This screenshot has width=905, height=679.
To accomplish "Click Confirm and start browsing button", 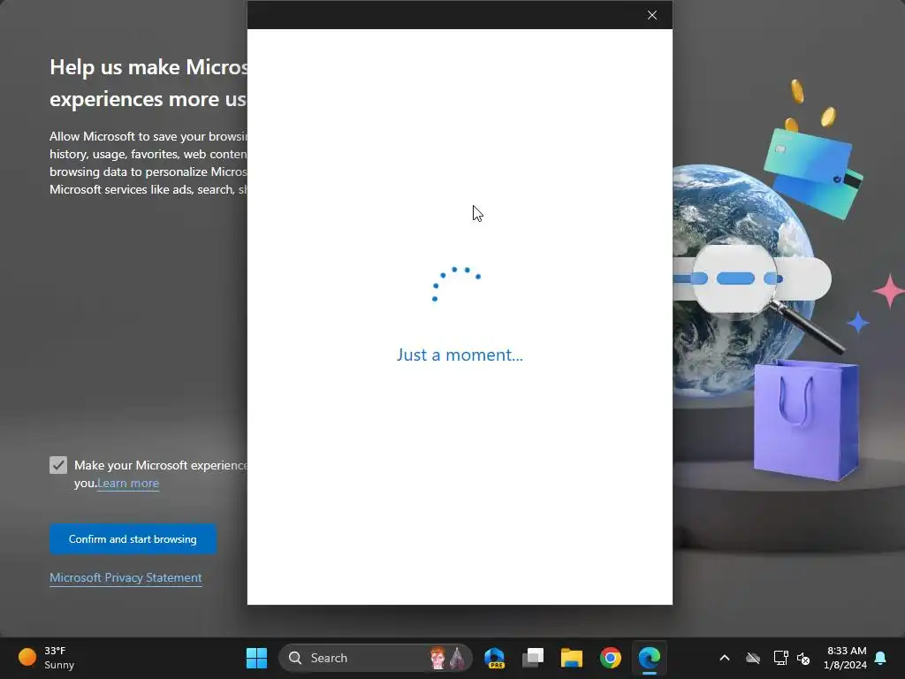I will 133,538.
